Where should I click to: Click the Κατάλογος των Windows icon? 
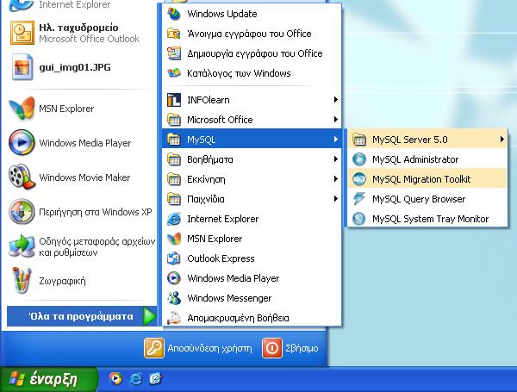click(174, 73)
